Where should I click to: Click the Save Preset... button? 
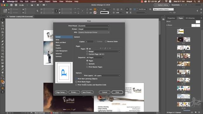87,92
